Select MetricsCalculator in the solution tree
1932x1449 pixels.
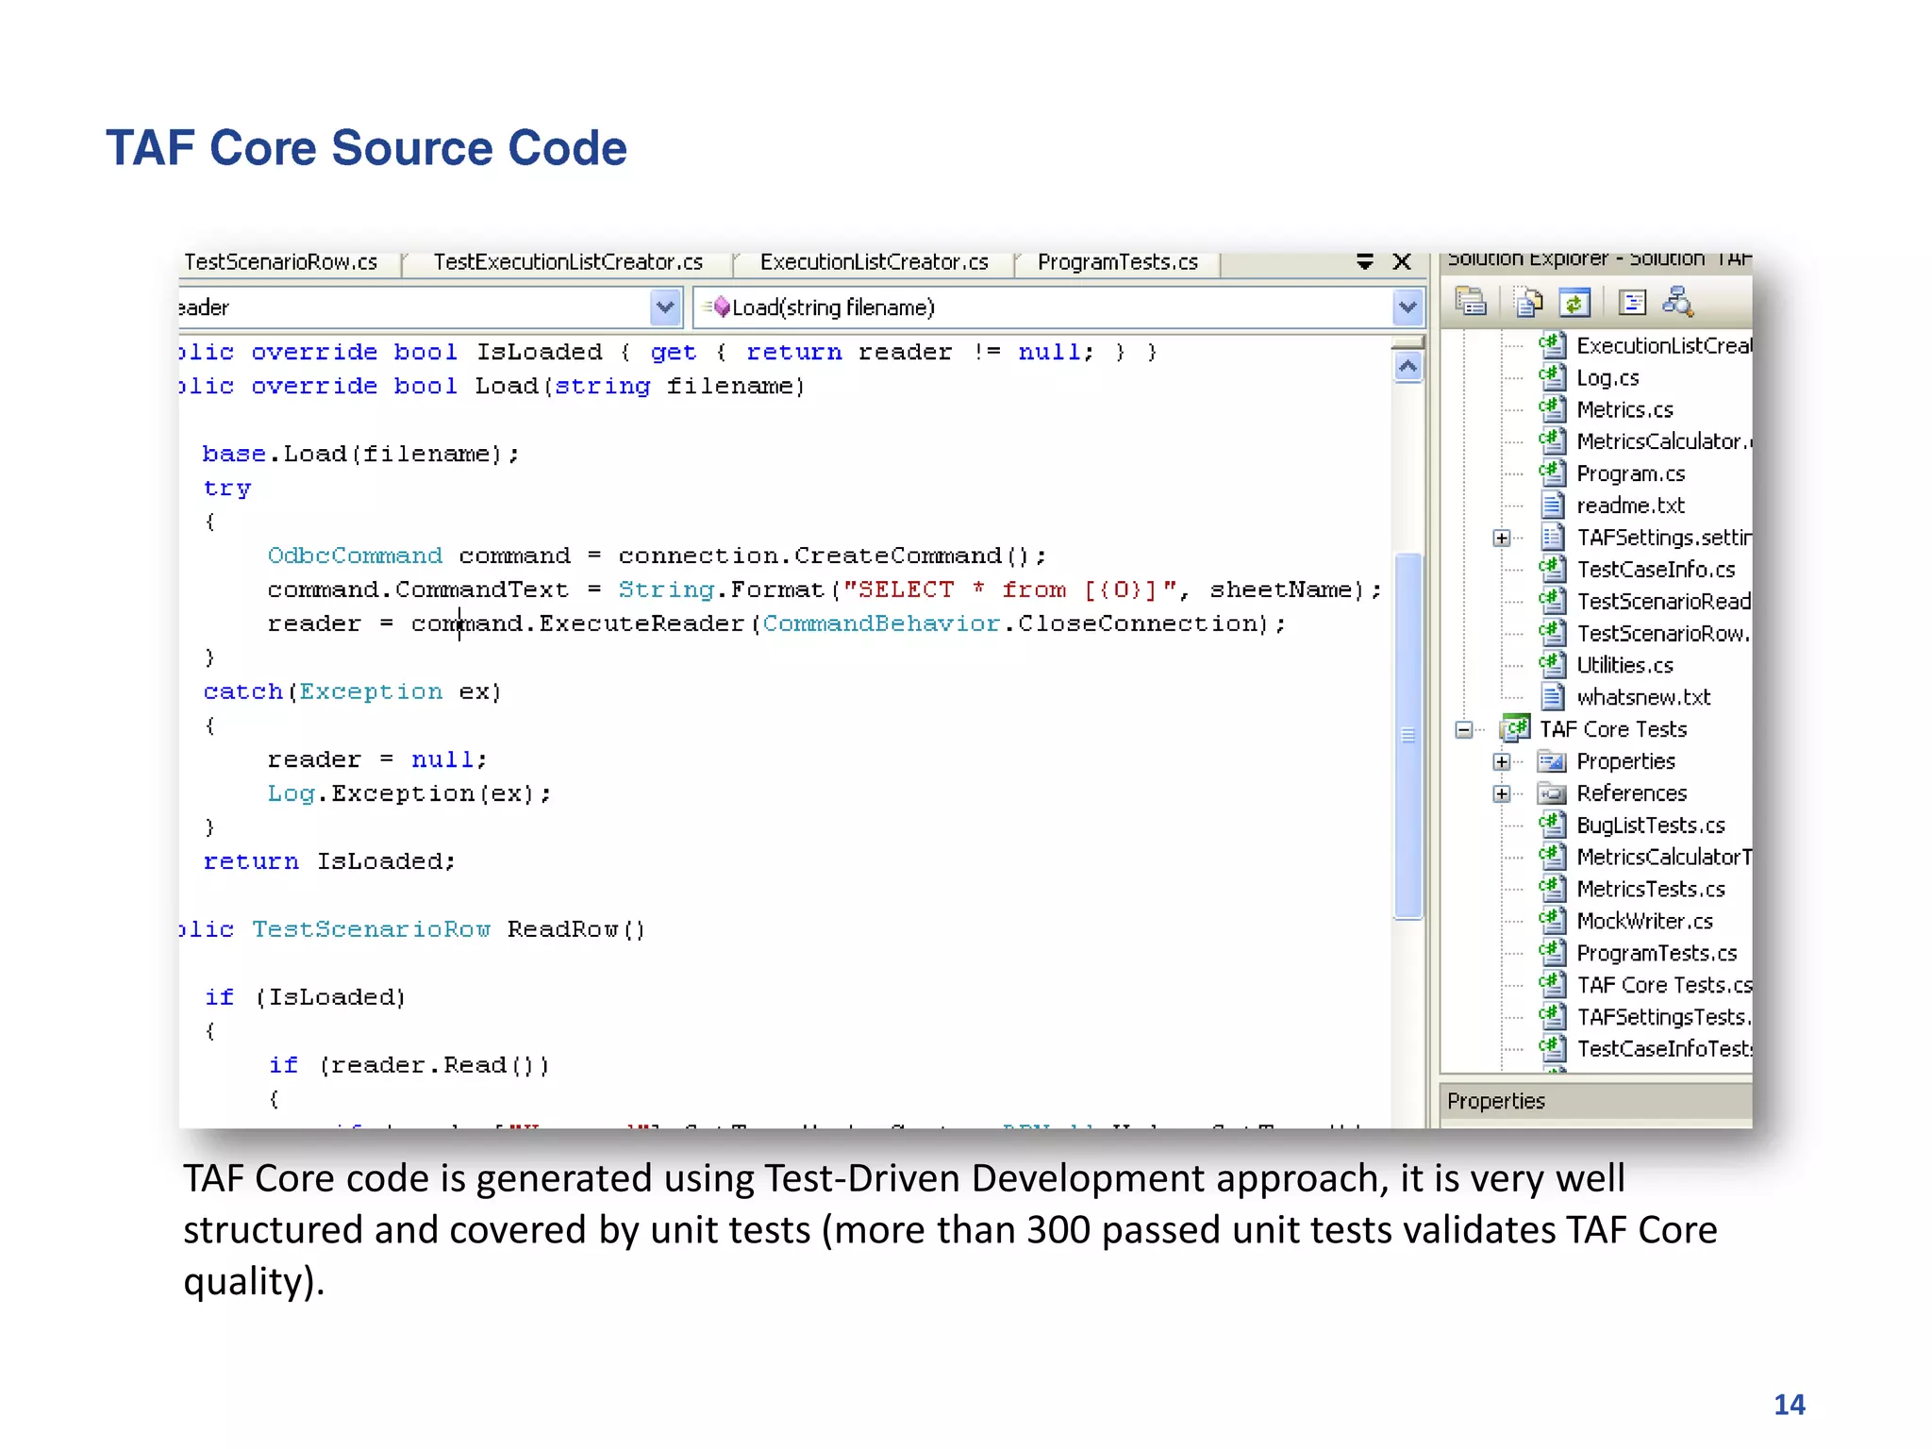1663,441
